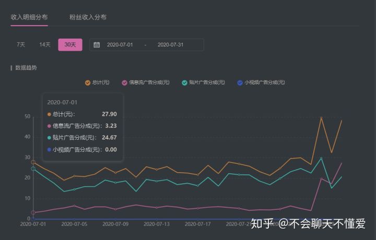Click the teal data point on 2020-07-01
376x240 pixels.
pos(33,169)
